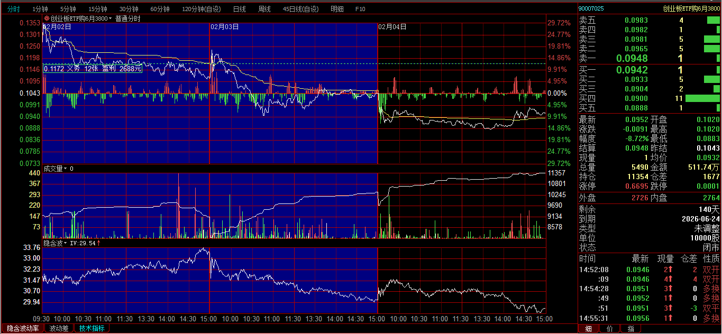Open the 45日线(自设) custom period tab

coord(301,9)
